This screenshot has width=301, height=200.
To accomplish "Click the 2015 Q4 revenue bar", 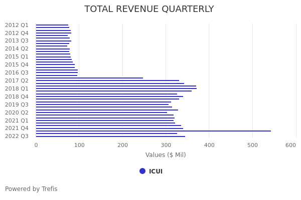I will point(55,64).
